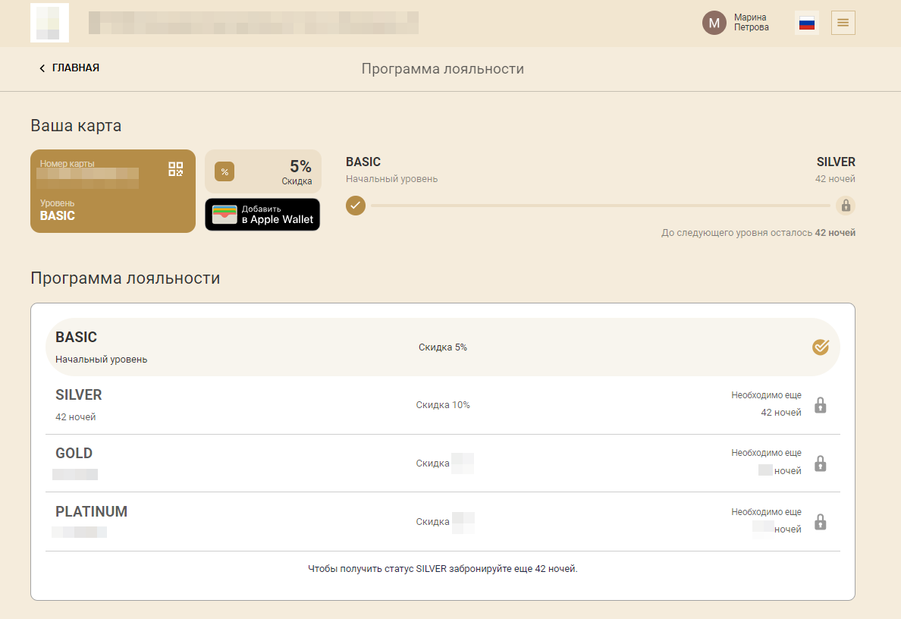Click Необходимо еще in SILVER row

tap(766, 395)
